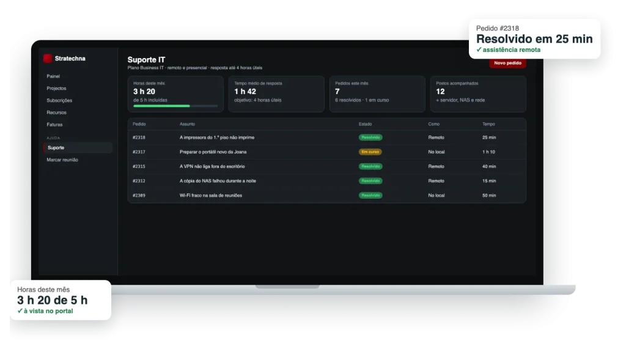Open Painel in the sidebar
Screen dimensions: 626x352
pos(53,76)
